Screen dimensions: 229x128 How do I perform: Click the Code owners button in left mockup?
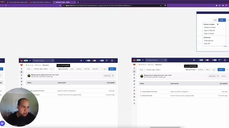pyautogui.click(x=63, y=69)
